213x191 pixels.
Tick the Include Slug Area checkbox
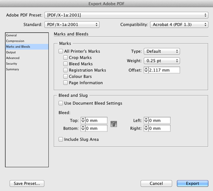tap(61, 139)
